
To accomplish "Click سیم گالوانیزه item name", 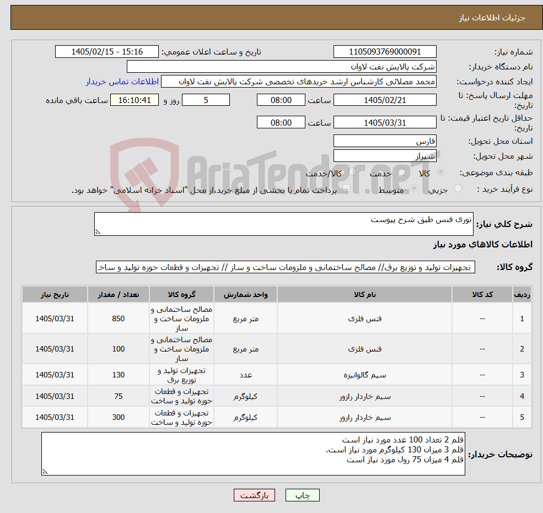I will (x=364, y=375).
